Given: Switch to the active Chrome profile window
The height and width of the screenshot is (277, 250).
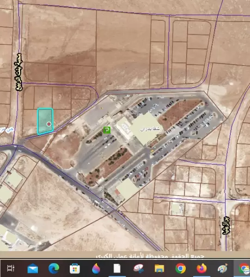Looking at the screenshot, I should pos(244,269).
